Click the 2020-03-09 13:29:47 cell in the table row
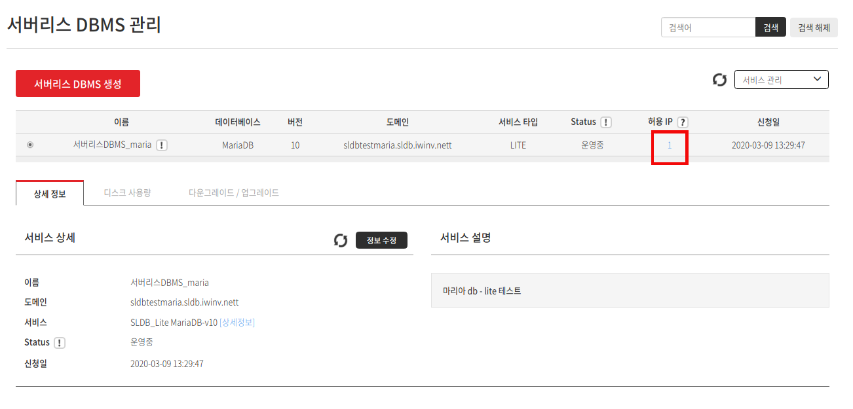 click(768, 145)
